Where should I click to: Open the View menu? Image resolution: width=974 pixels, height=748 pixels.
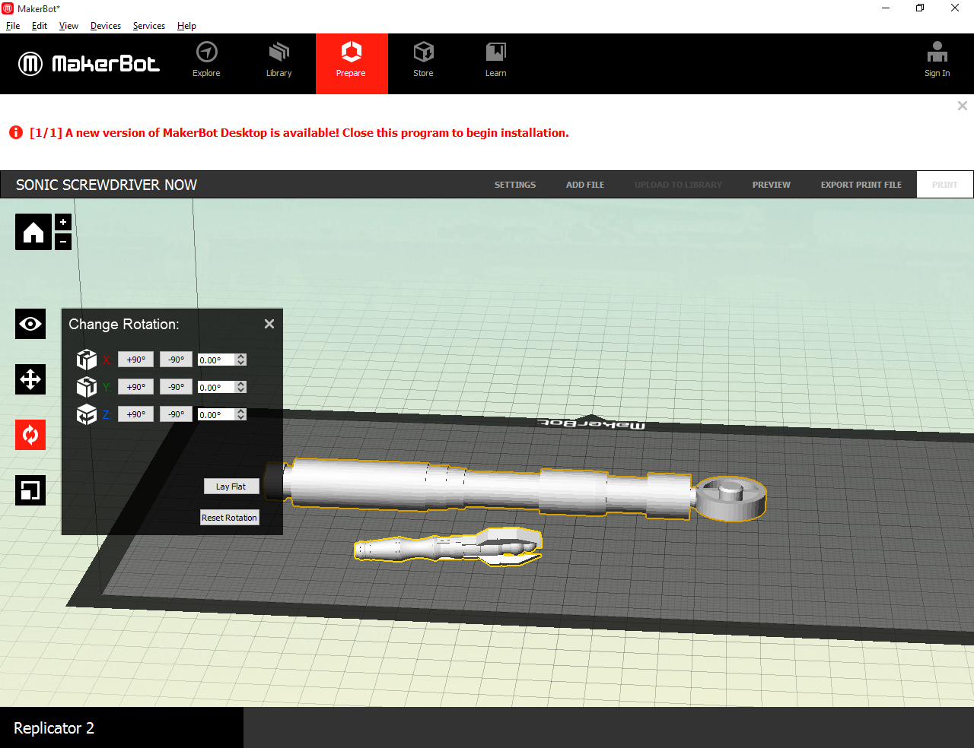(x=68, y=26)
